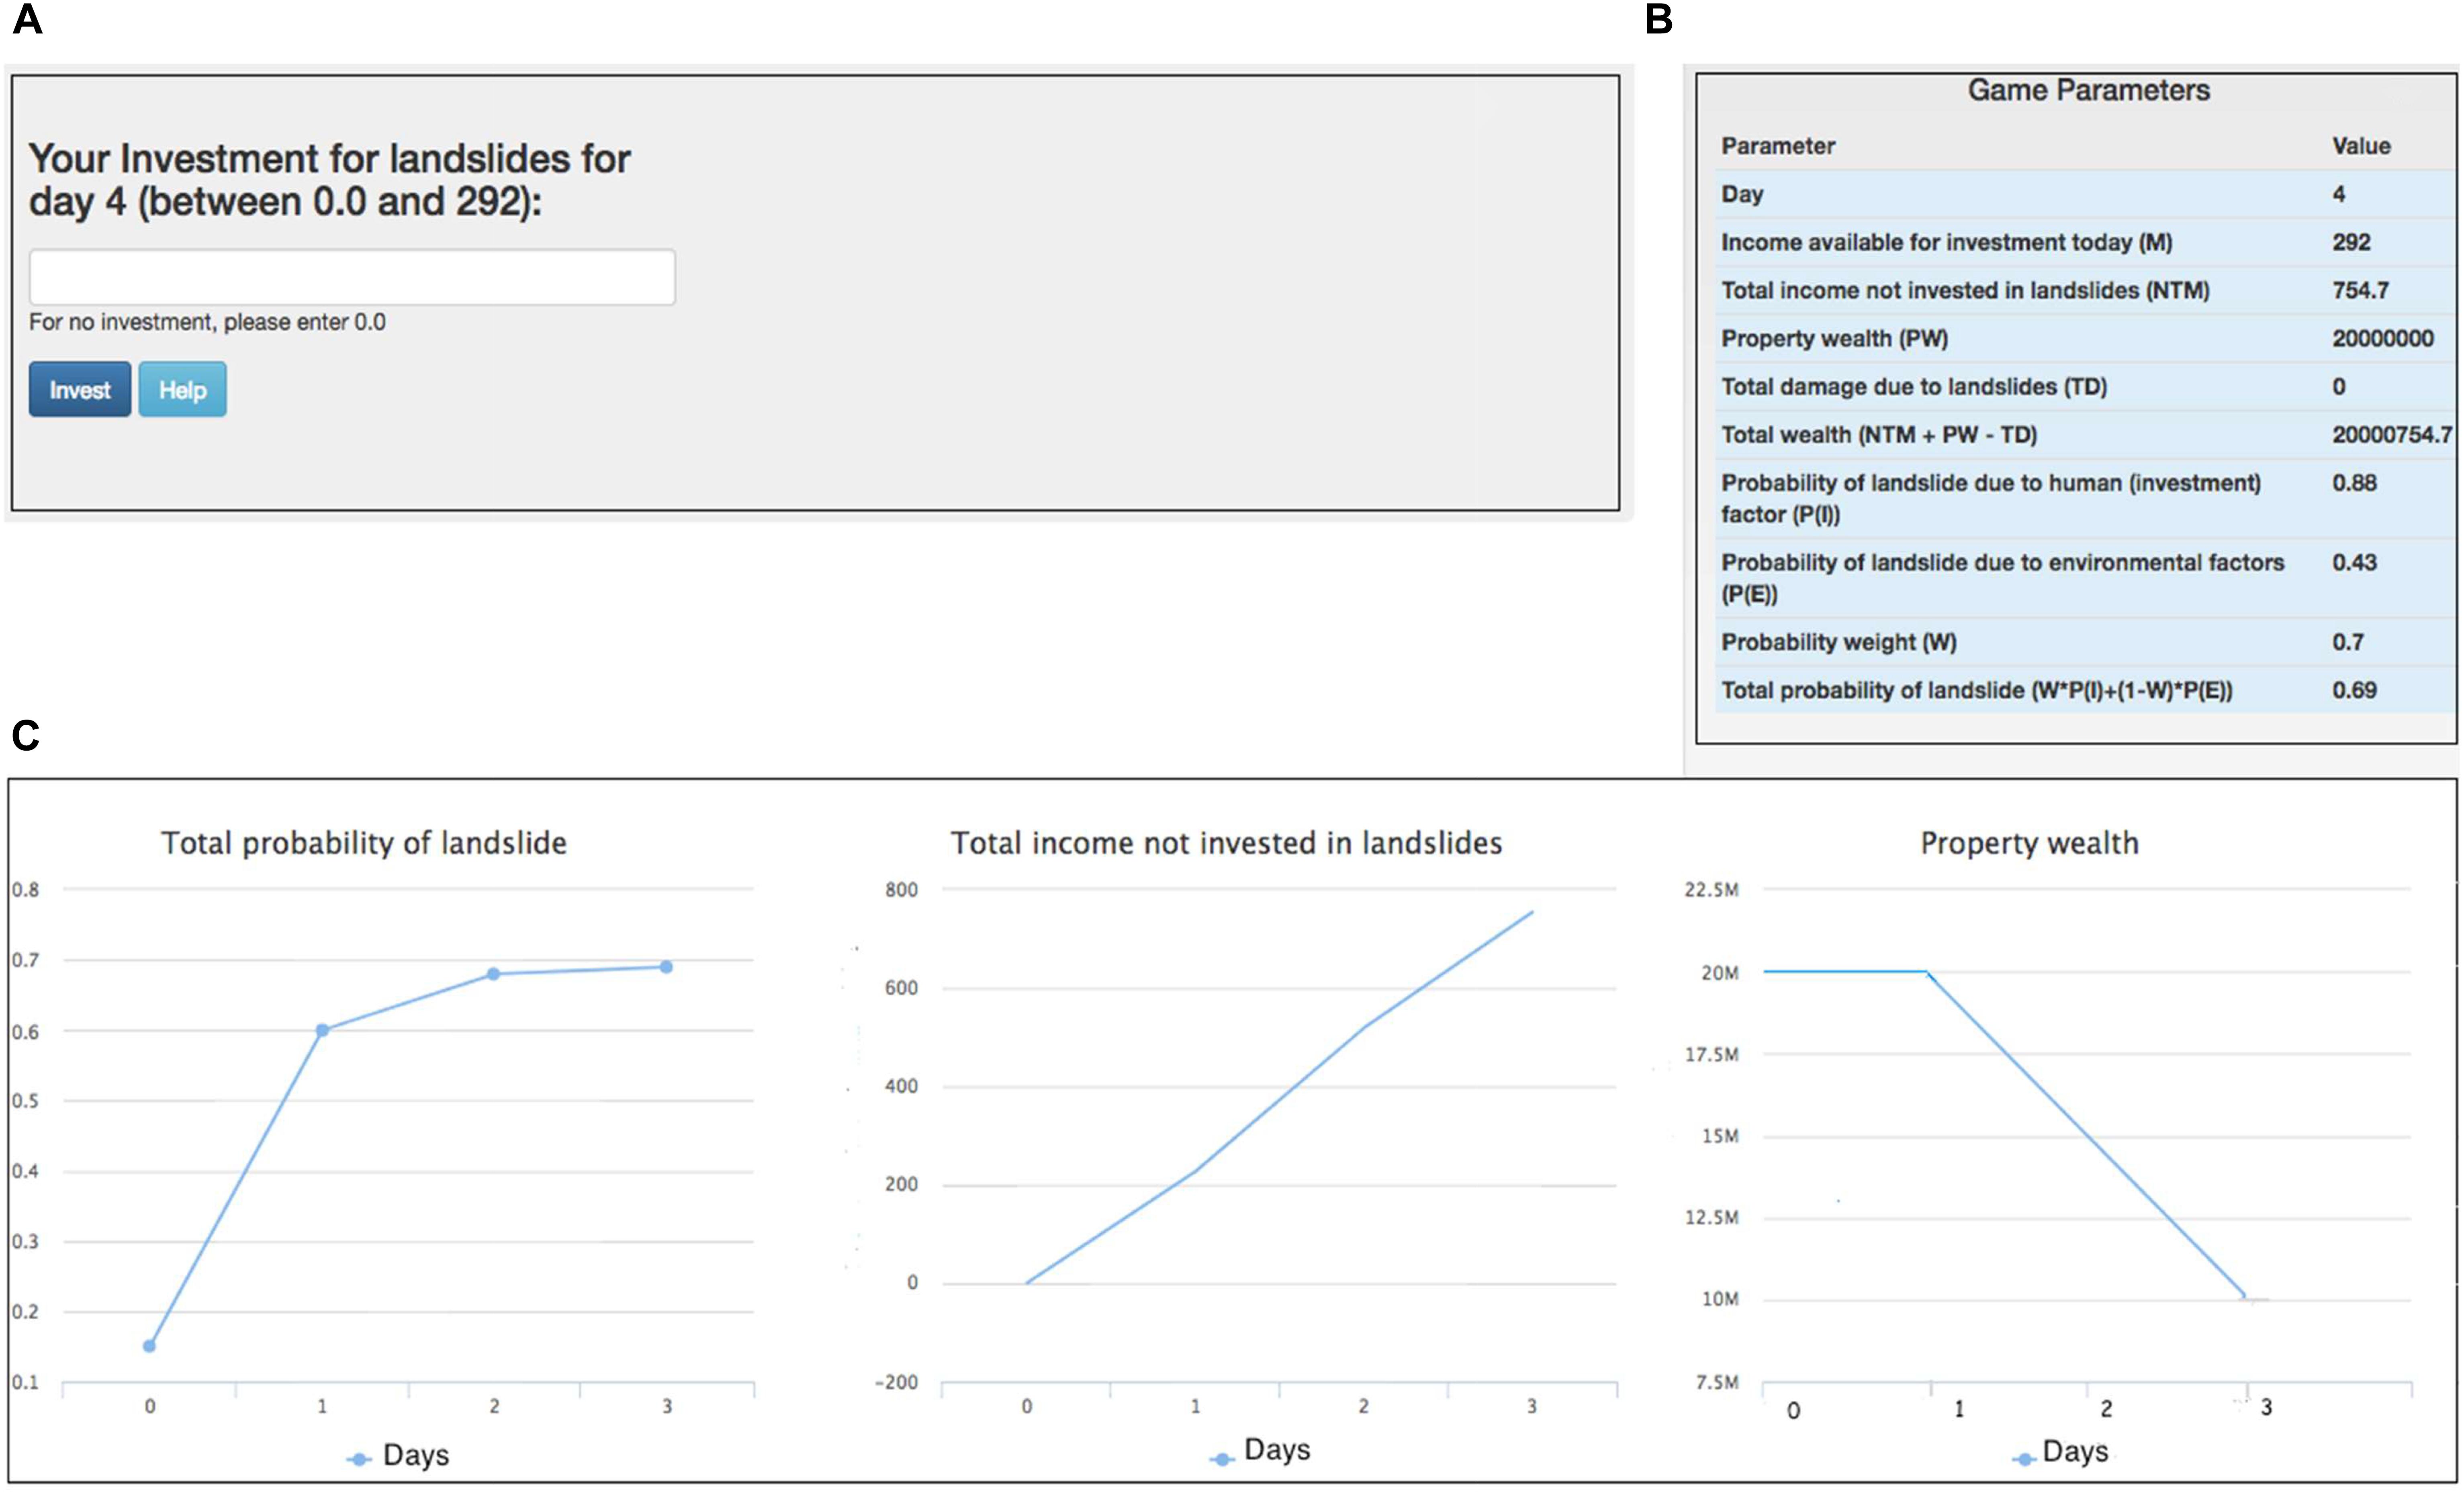
Task: Click the 'Property wealth' chart title
Action: 2029,843
